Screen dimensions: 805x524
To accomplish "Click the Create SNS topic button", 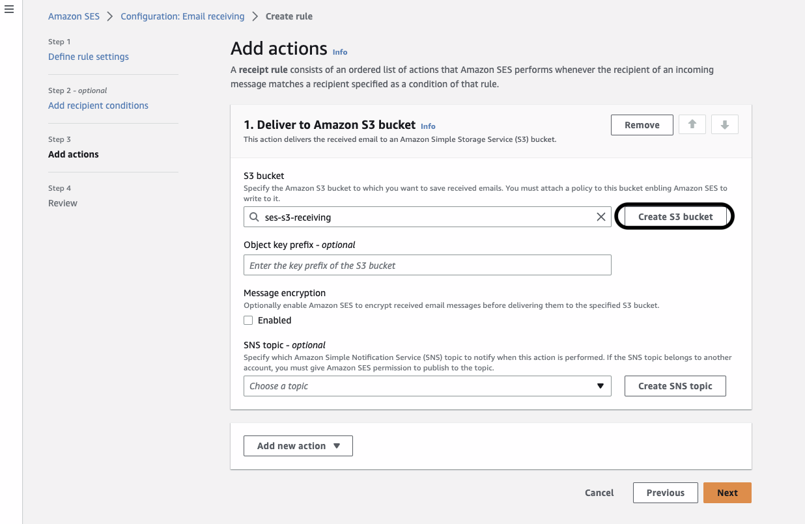I will pos(675,385).
